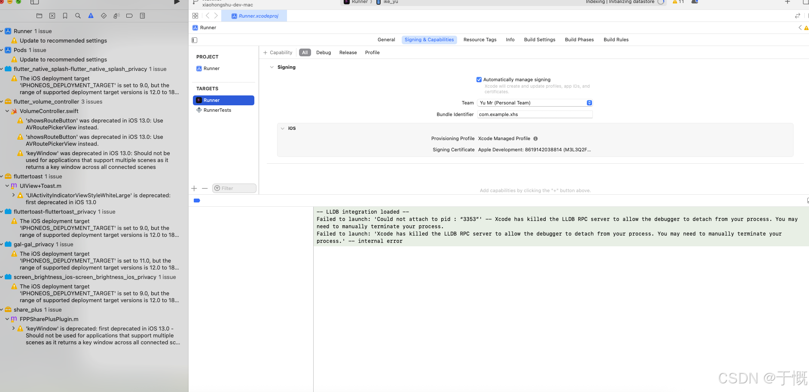Select the Release configuration filter
The image size is (809, 392).
coord(348,53)
